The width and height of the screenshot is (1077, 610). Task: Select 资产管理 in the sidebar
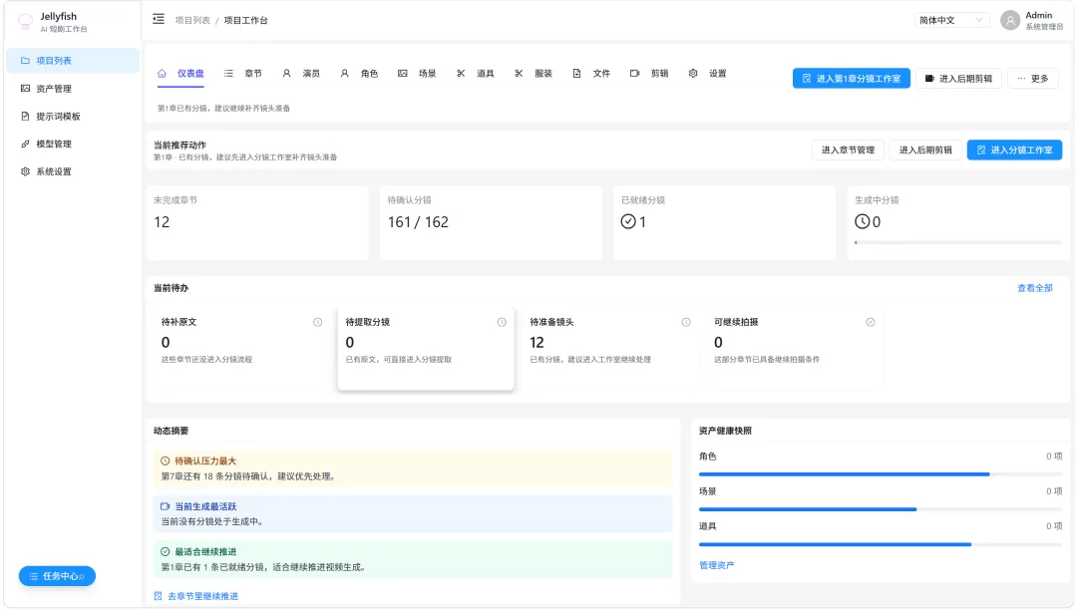[73, 89]
